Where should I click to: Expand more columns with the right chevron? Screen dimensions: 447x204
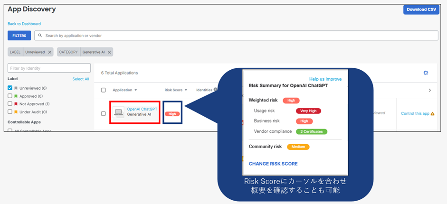[x=429, y=90]
